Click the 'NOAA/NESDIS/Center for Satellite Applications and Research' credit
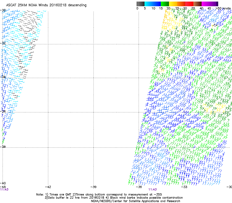The height and width of the screenshot is (203, 232). coord(135,201)
